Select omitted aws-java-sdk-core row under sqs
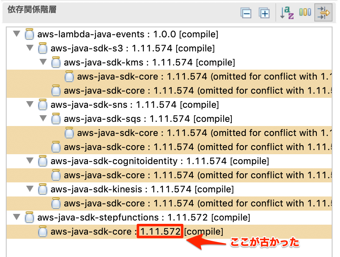The width and height of the screenshot is (340, 257). (x=169, y=133)
